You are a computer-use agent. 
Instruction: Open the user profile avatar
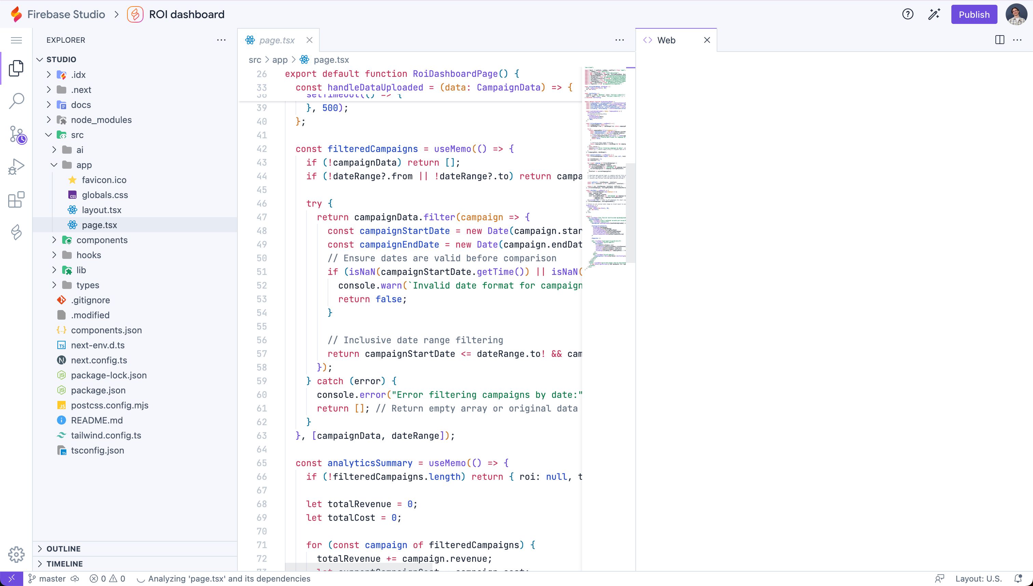click(x=1016, y=14)
